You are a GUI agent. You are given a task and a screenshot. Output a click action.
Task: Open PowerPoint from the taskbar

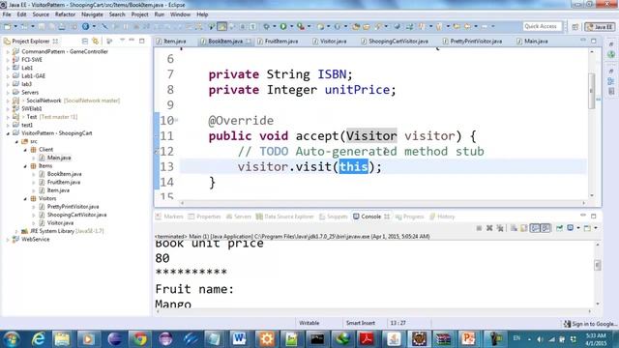click(x=468, y=339)
